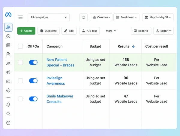Open the lower people group sidebar icon
This screenshot has width=180, height=136.
(x=8, y=63)
